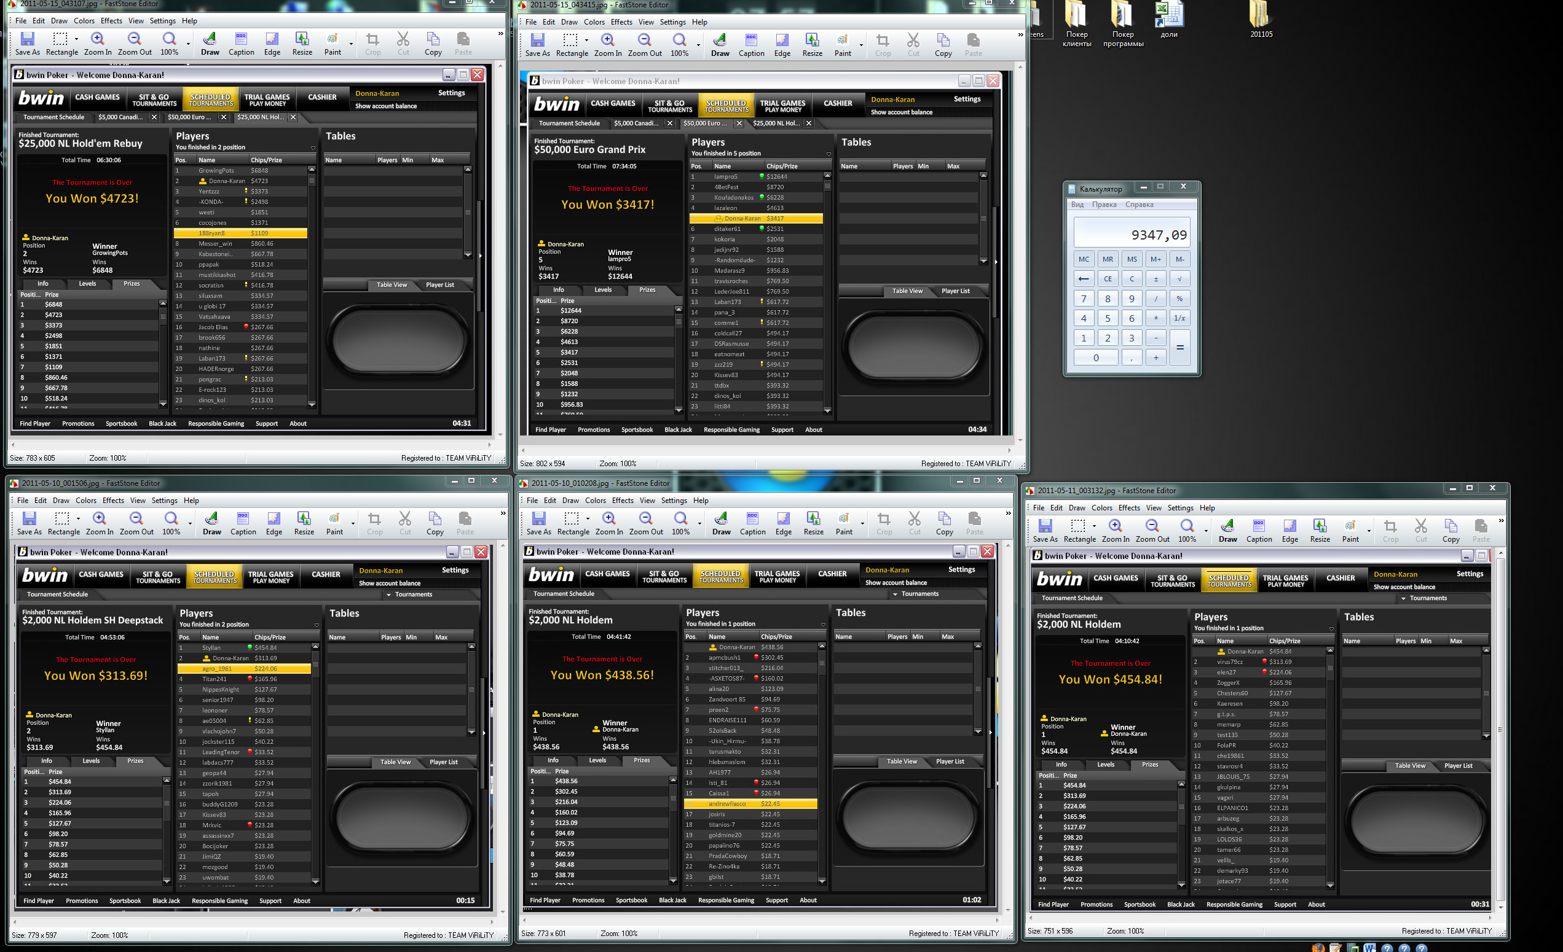
Task: Click Draw icon in 2011-05-10_001506.jpg window
Action: pyautogui.click(x=212, y=523)
